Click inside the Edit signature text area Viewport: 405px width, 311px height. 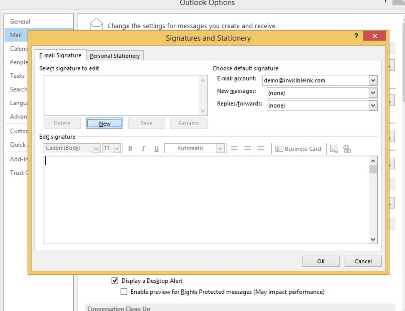click(x=207, y=200)
